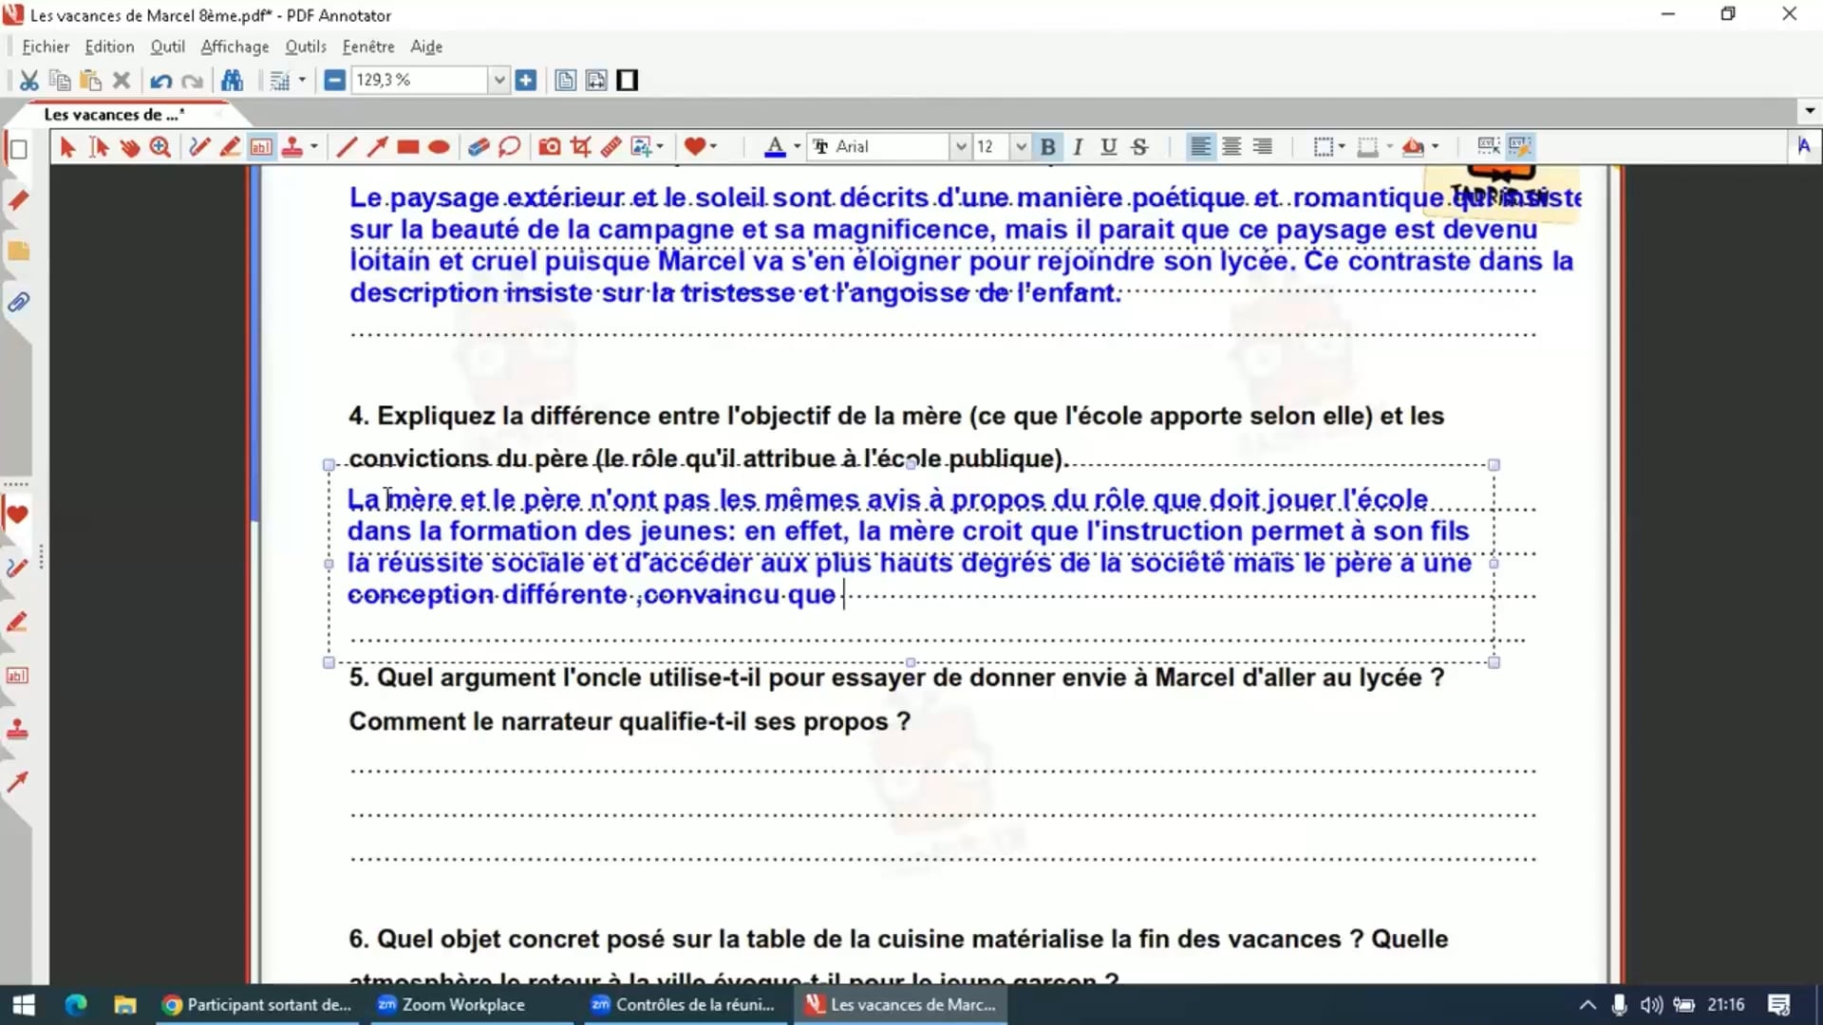
Task: Select the Marker highlighter tool
Action: click(x=230, y=147)
